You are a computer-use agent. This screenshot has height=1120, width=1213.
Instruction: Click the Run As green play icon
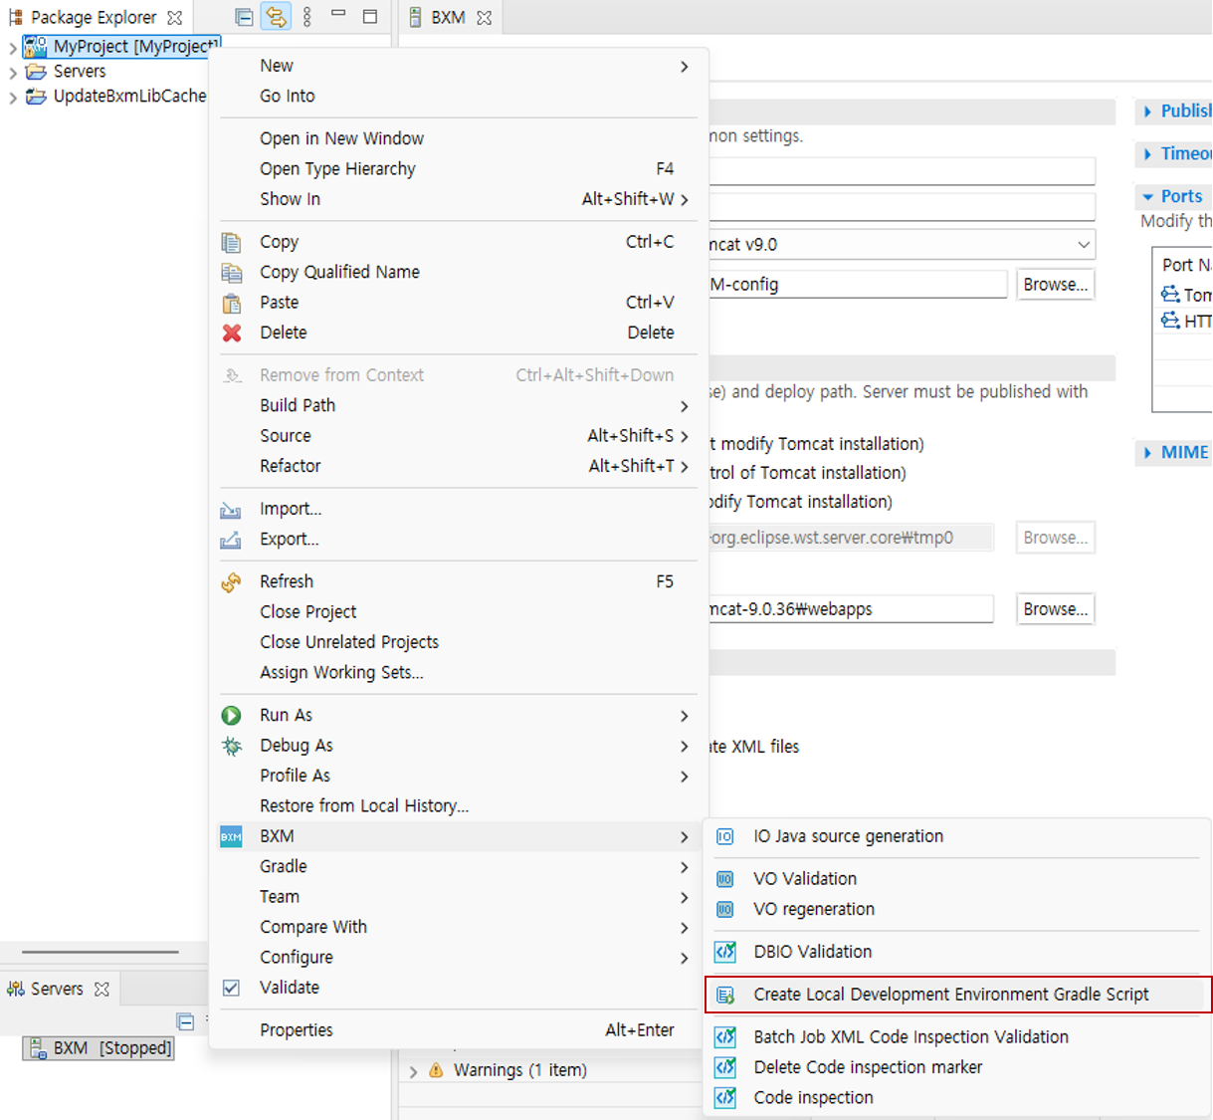point(231,715)
